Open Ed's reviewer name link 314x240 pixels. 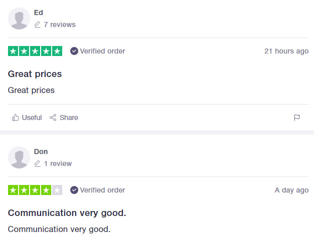(39, 12)
